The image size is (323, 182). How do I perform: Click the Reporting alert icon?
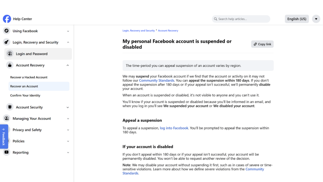tap(6, 152)
